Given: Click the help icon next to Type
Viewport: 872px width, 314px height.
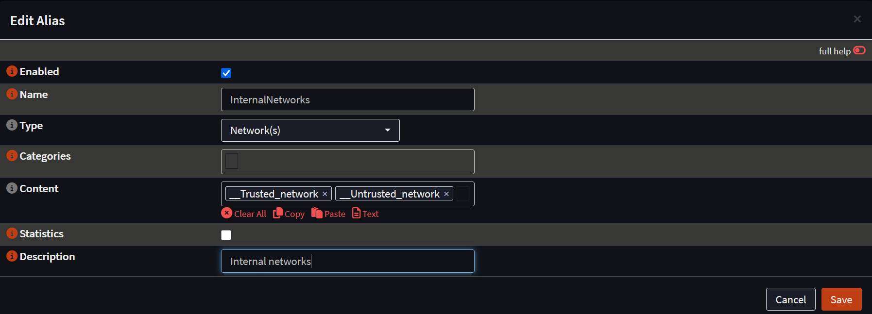Looking at the screenshot, I should [x=12, y=125].
